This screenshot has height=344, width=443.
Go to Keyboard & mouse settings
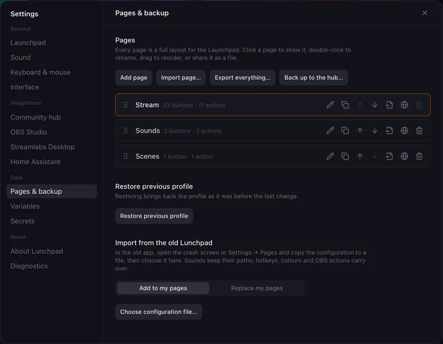coord(52,72)
